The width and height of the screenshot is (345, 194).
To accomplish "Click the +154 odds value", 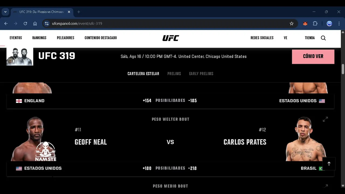I will (x=147, y=101).
